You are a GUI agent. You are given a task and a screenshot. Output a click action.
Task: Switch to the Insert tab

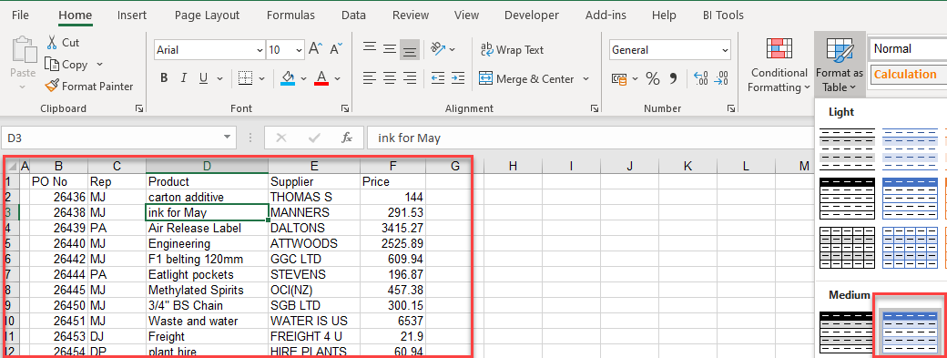tap(132, 15)
